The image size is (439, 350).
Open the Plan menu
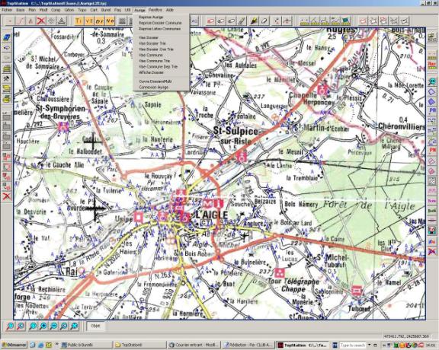click(32, 10)
